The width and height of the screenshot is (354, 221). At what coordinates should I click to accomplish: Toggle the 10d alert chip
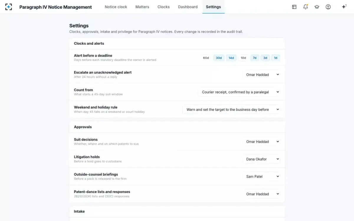(x=243, y=58)
